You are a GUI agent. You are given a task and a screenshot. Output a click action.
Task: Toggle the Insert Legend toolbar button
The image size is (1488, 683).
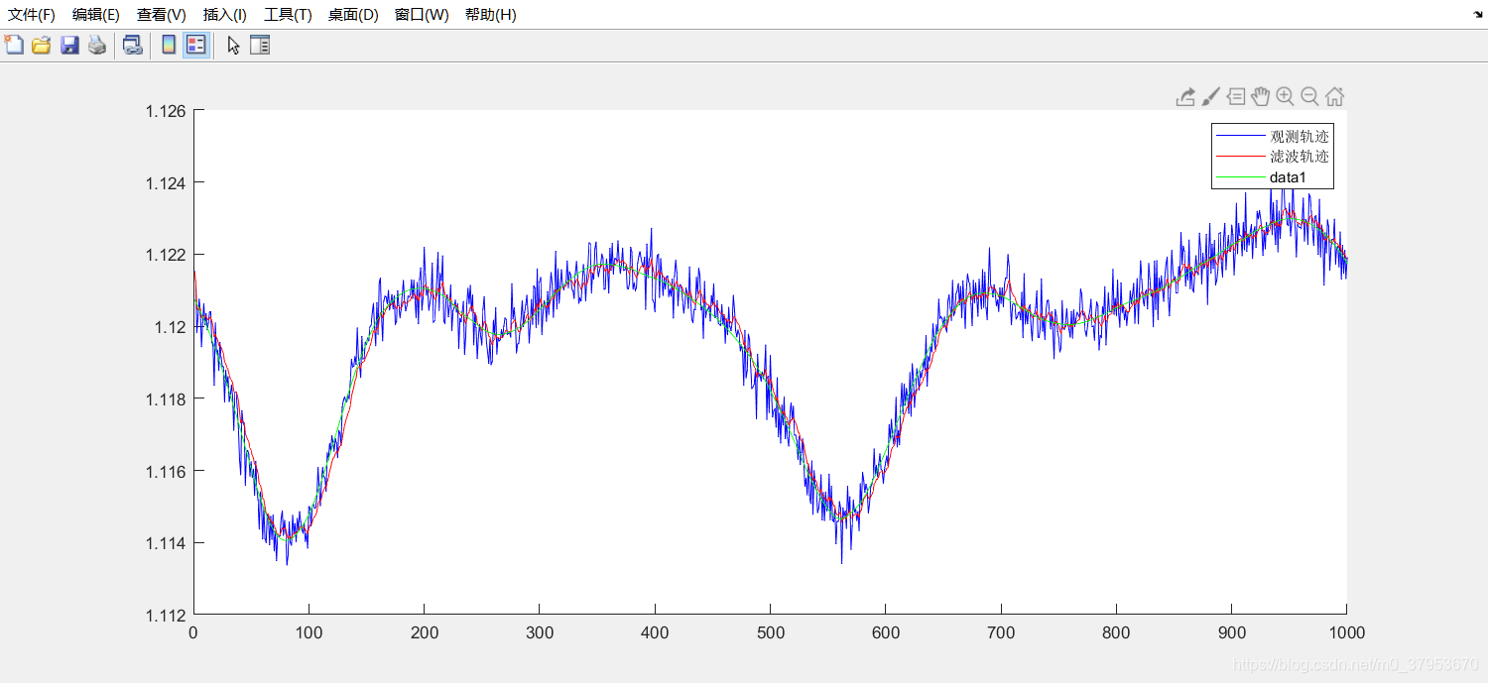(196, 45)
